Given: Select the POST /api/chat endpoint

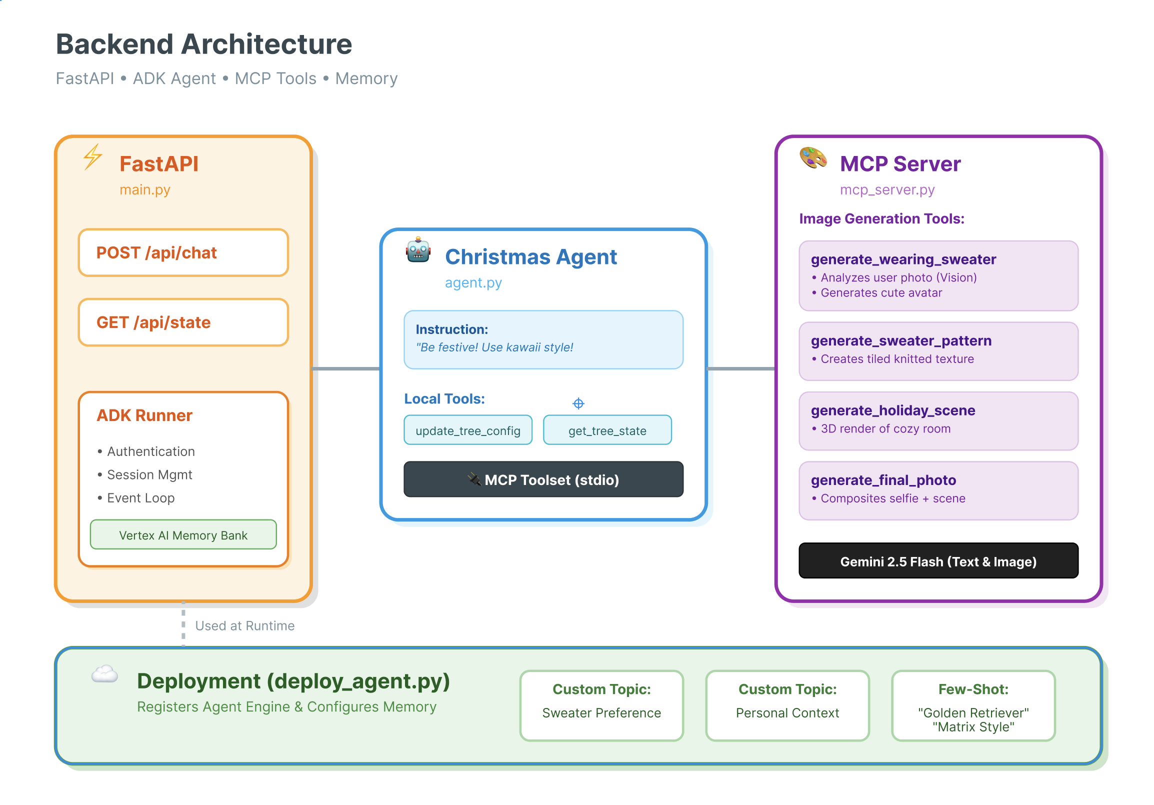Looking at the screenshot, I should pyautogui.click(x=182, y=253).
